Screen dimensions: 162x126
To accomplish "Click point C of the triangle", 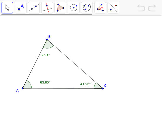I will click(x=103, y=88).
